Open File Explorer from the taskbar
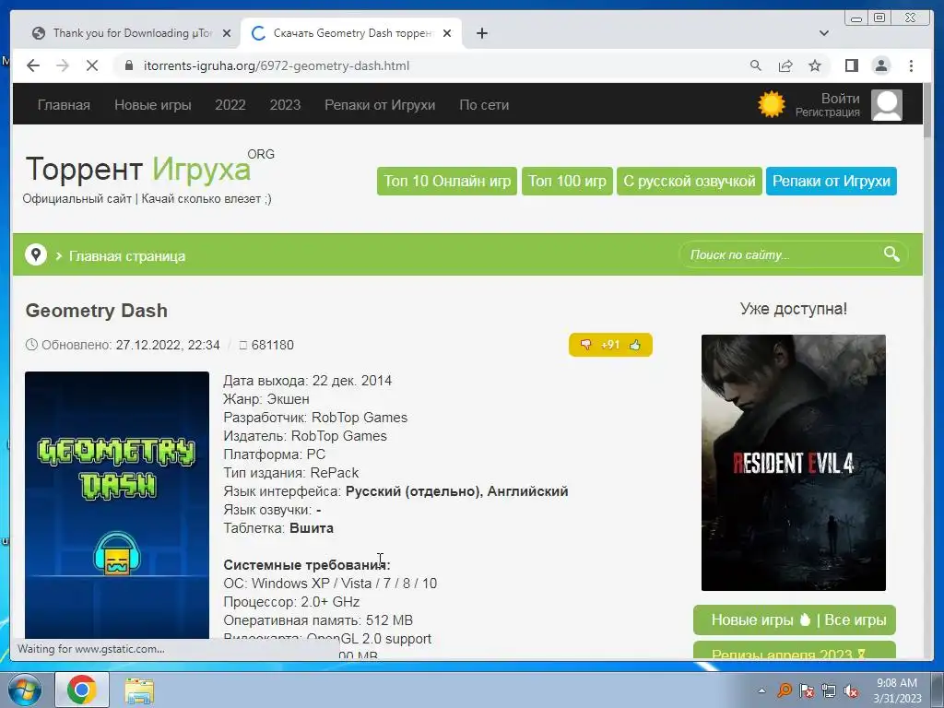The width and height of the screenshot is (944, 708). pos(139,690)
